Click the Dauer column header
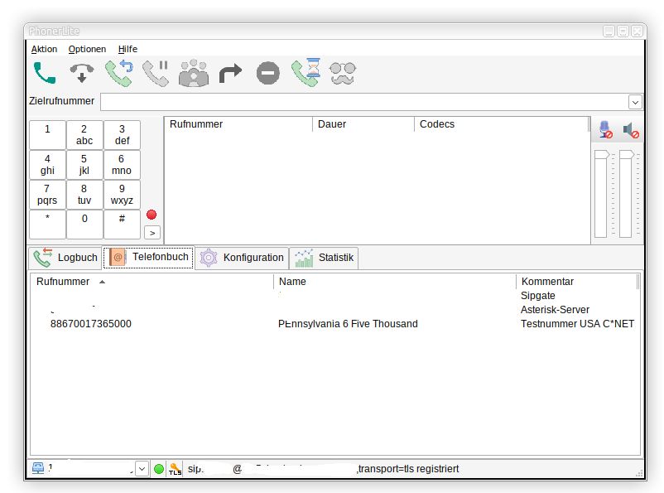The height and width of the screenshot is (493, 664). click(x=363, y=124)
